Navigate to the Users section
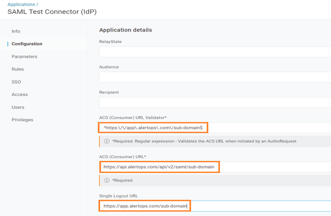The height and width of the screenshot is (216, 331). click(x=18, y=107)
